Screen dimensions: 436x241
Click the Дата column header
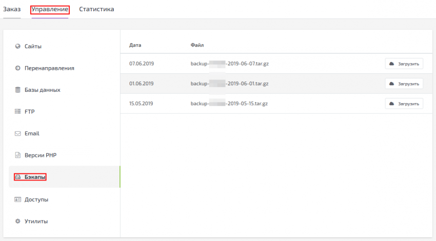click(135, 45)
